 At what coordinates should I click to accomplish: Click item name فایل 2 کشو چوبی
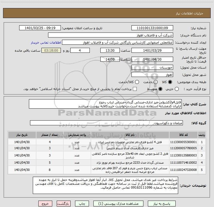point(130,156)
